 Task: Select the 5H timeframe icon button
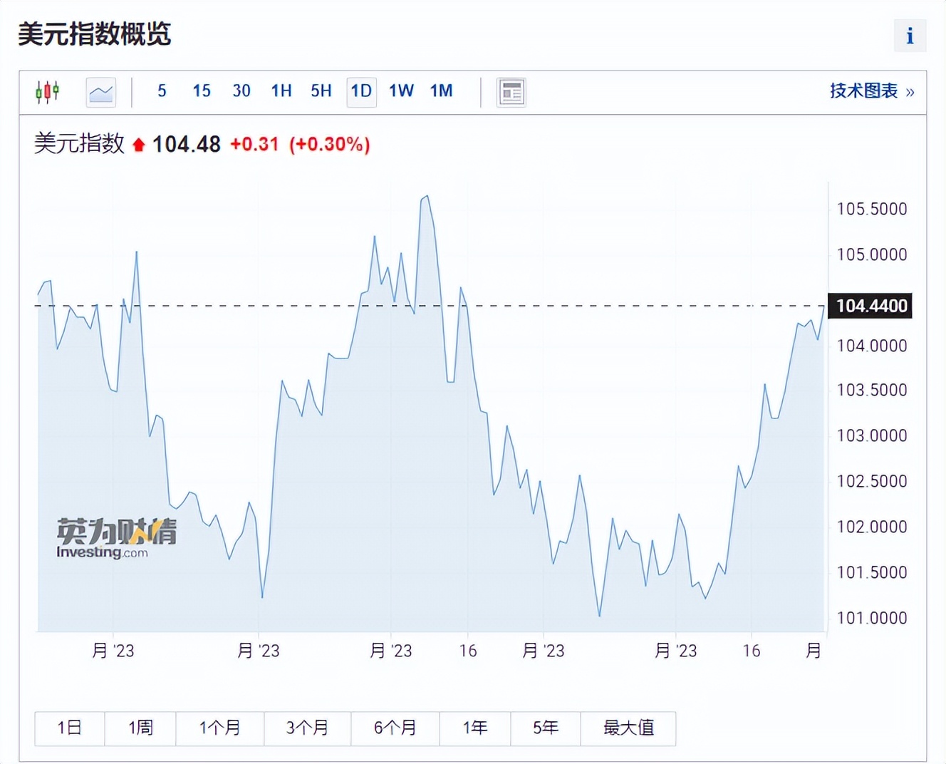click(x=321, y=91)
